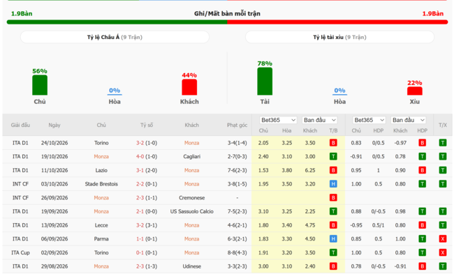Click the T/X green T badge in Lazio row
This screenshot has width=454, height=274.
click(443, 170)
